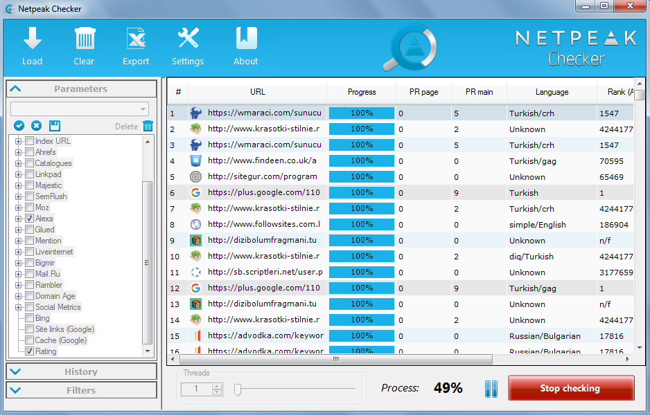Enable the Majestic checkbox
The width and height of the screenshot is (650, 415).
tap(29, 185)
